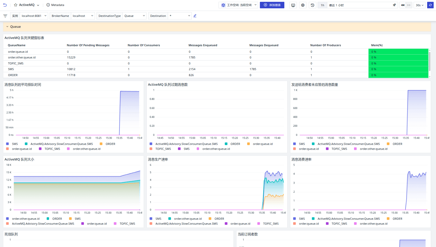The height and width of the screenshot is (247, 436).
Task: Open the dashboard settings gear icon
Action: (303, 5)
